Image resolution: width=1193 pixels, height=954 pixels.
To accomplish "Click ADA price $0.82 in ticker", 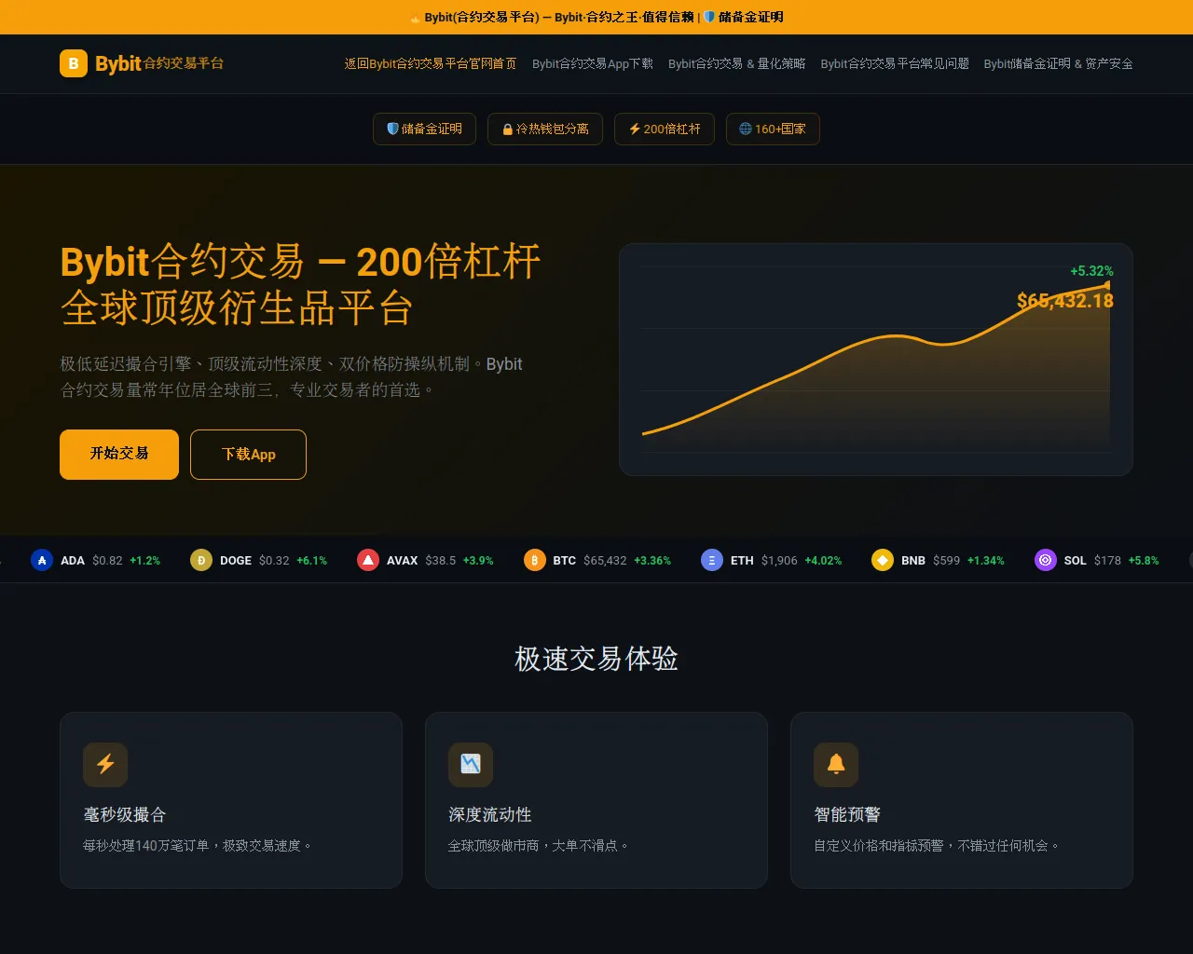I will pyautogui.click(x=107, y=560).
